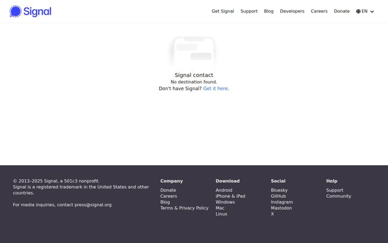Open Get Signal in top navigation
Screen dimensions: 388x243
click(x=223, y=11)
